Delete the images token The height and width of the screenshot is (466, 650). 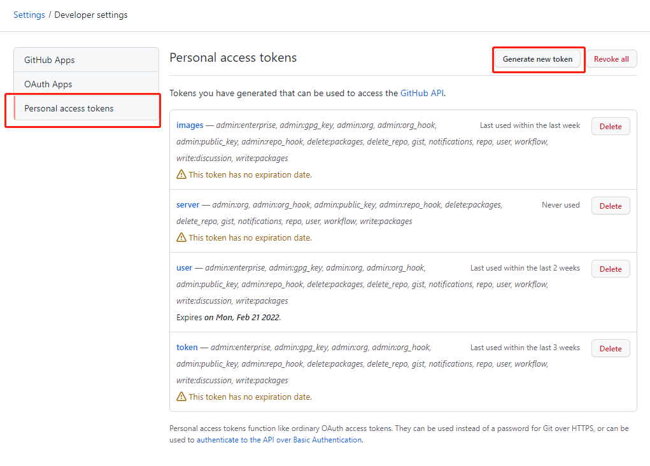click(x=610, y=126)
